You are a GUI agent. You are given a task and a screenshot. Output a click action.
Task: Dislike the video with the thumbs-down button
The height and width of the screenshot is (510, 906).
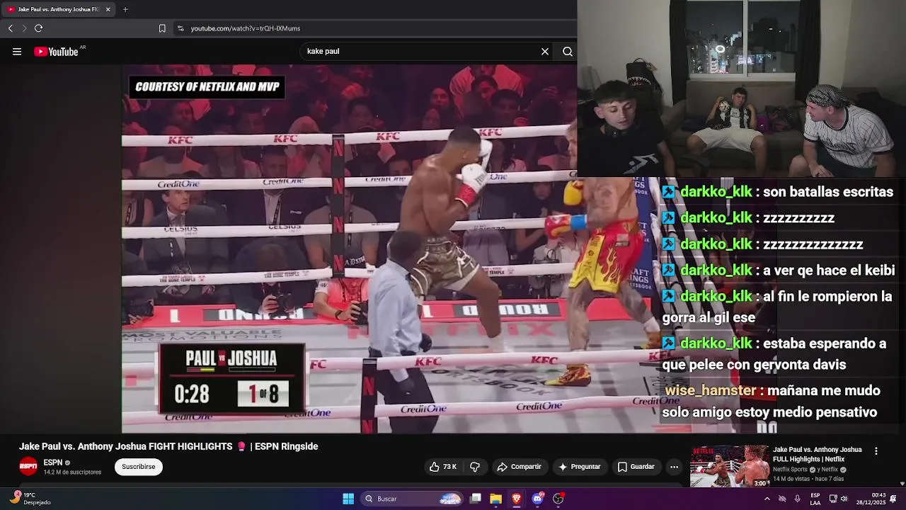click(x=475, y=467)
